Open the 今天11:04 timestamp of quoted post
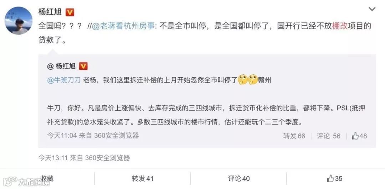Screen dimensions: 385x189 (x=62, y=136)
